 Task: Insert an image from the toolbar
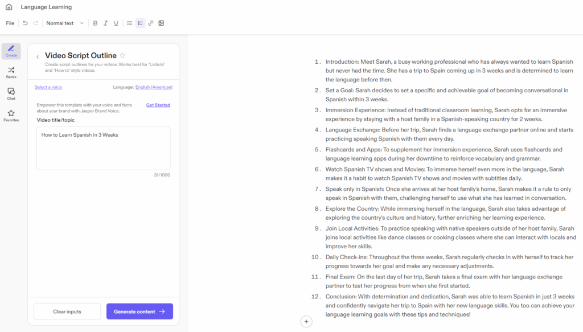(161, 23)
